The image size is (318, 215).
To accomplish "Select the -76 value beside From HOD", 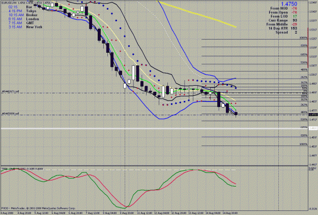I will click(294, 8).
